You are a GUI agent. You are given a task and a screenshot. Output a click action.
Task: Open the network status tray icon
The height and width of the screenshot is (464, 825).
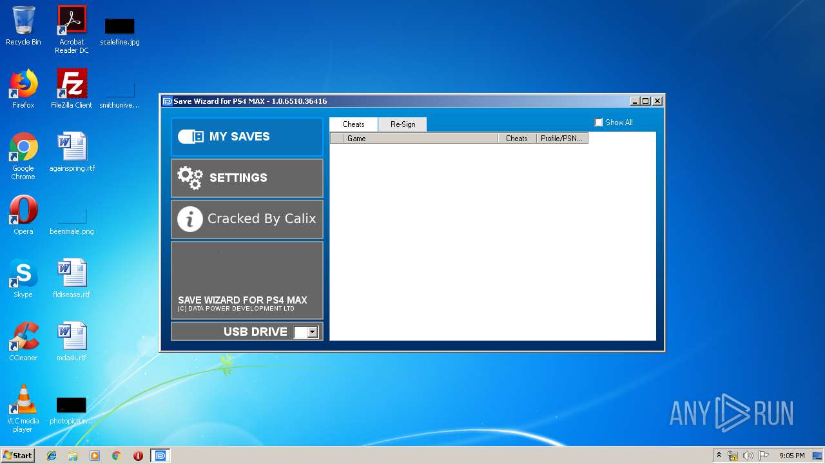tap(733, 456)
